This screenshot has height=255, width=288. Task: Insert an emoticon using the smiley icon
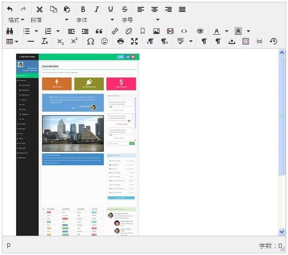coord(104,41)
